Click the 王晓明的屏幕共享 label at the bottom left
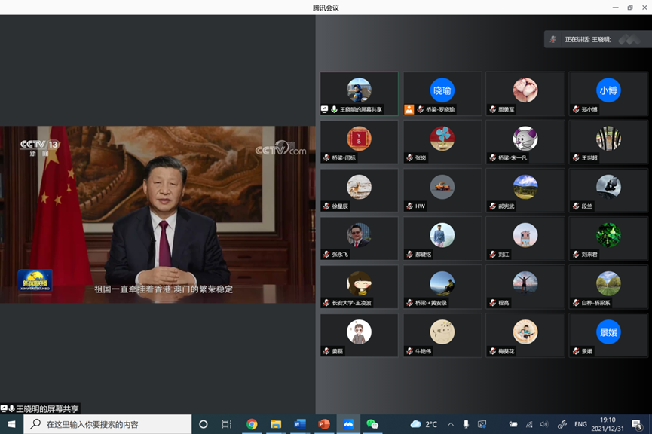The image size is (652, 434). pos(47,409)
